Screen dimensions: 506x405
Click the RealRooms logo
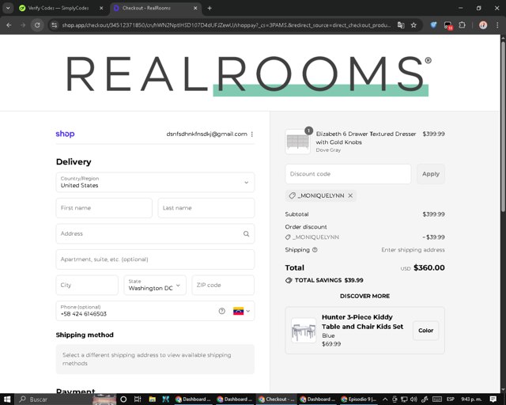(x=249, y=76)
